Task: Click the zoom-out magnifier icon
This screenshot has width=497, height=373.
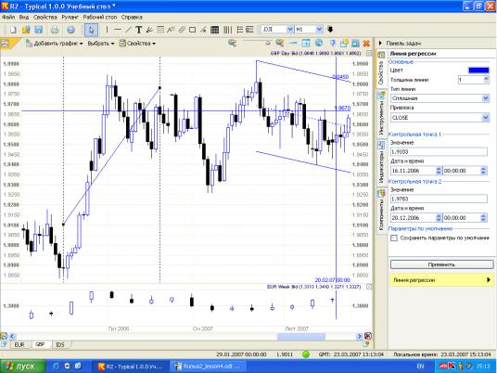Action: pyautogui.click(x=233, y=43)
